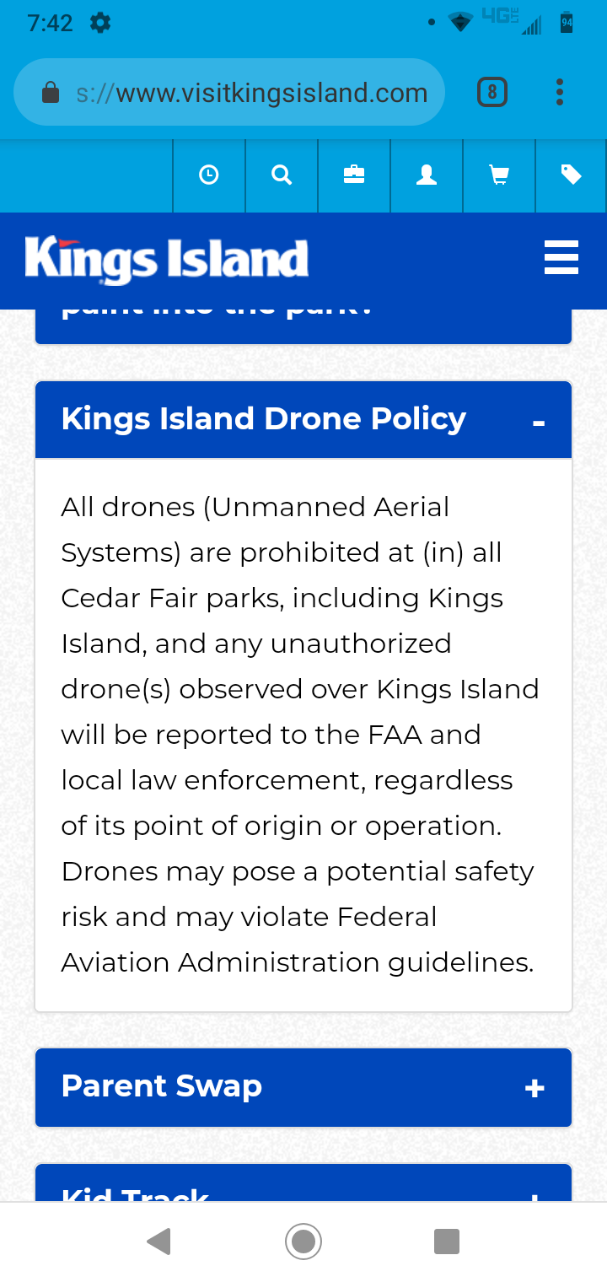View the shopping cart icon
The height and width of the screenshot is (1282, 607).
(499, 175)
